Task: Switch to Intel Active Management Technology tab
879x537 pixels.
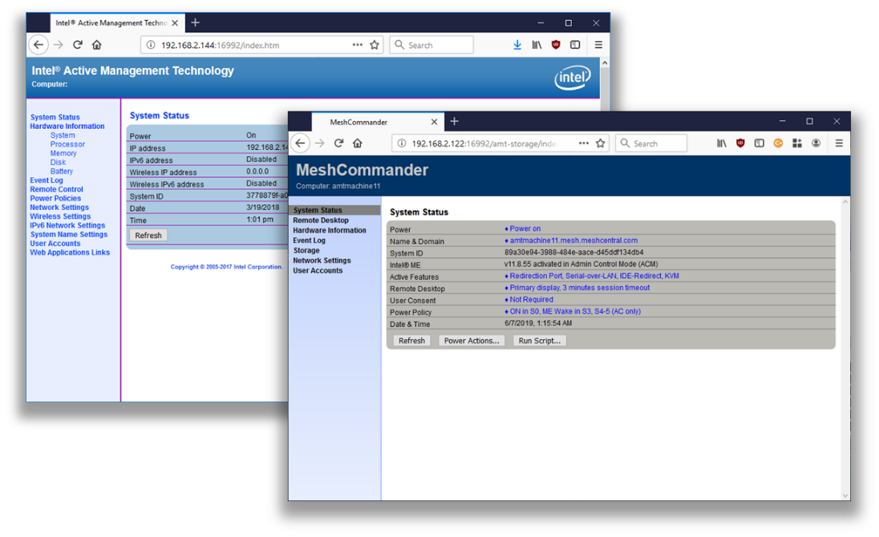Action: tap(110, 23)
